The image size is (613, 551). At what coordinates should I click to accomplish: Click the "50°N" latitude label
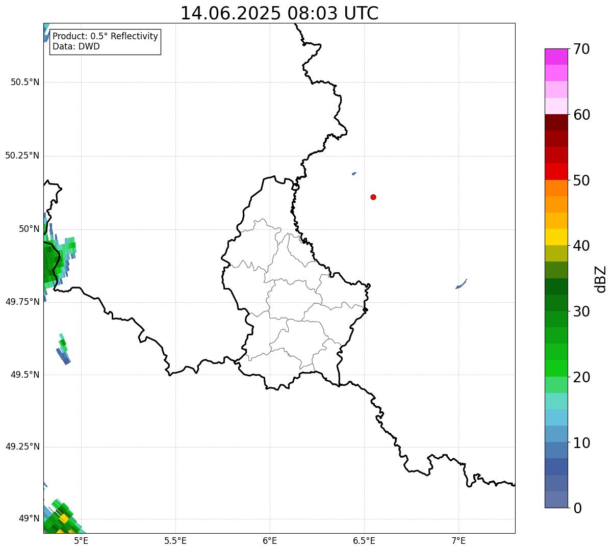click(29, 228)
